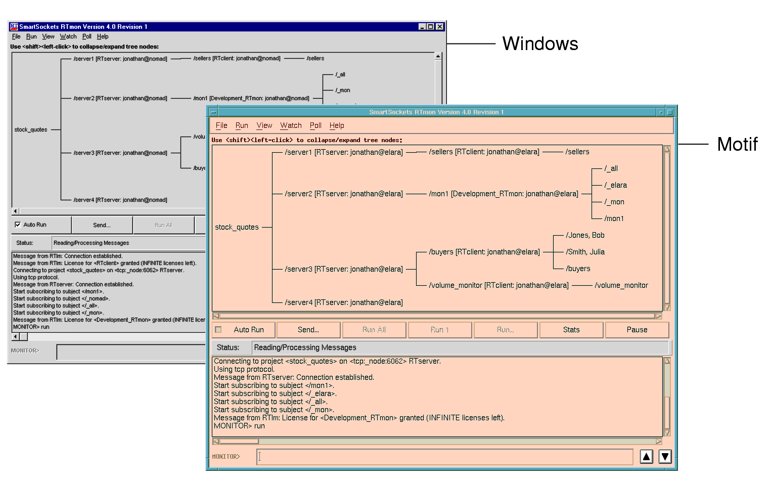This screenshot has width=771, height=484.
Task: Open Run menu in Motif window
Action: click(x=242, y=125)
